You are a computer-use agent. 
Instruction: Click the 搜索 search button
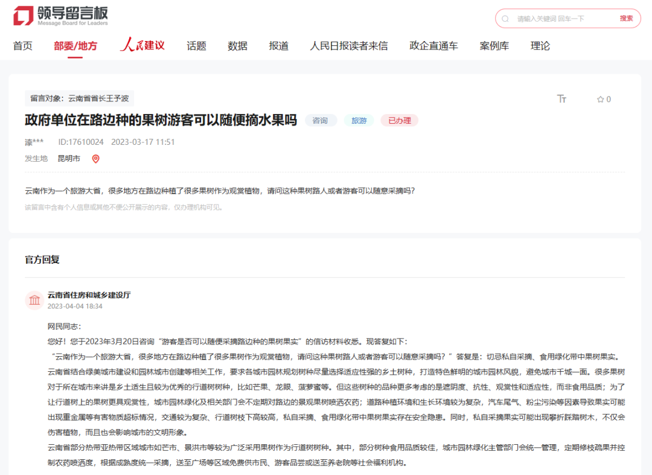pos(626,18)
